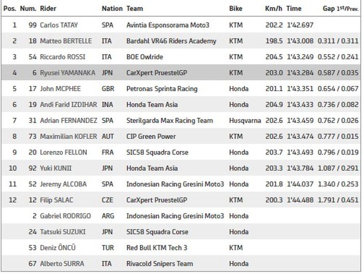Image resolution: width=364 pixels, height=274 pixels.
Task: Click the Red Bull KTM Tech 3 team
Action: tap(158, 247)
